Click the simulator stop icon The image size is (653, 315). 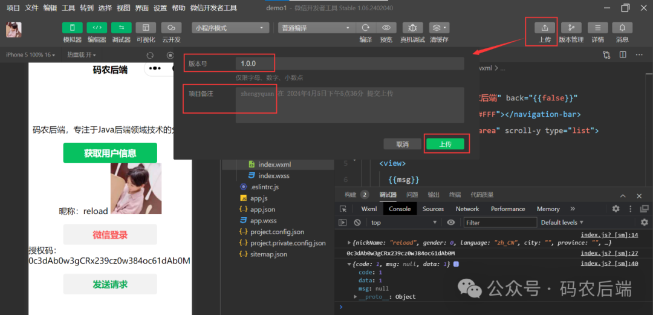[170, 55]
